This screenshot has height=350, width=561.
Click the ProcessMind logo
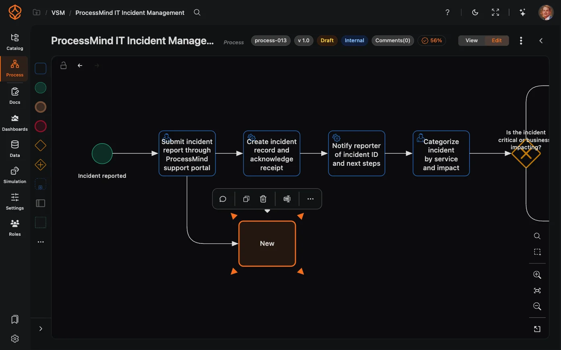pos(15,12)
